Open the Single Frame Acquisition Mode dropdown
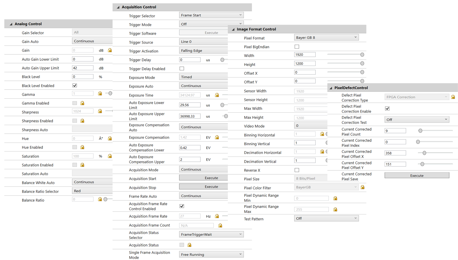Viewport: 458px width, 260px height. [x=211, y=255]
